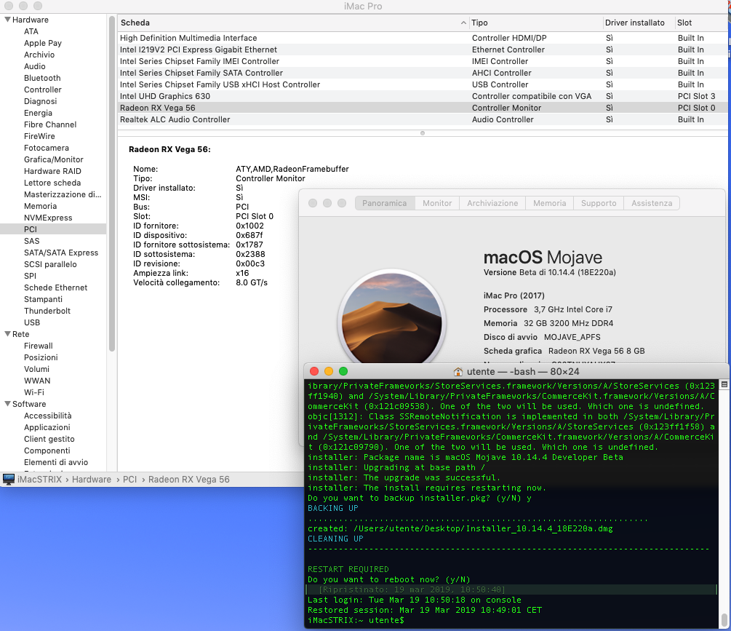Collapse the Rete section triangle
Screen dimensions: 731x631
coord(7,334)
